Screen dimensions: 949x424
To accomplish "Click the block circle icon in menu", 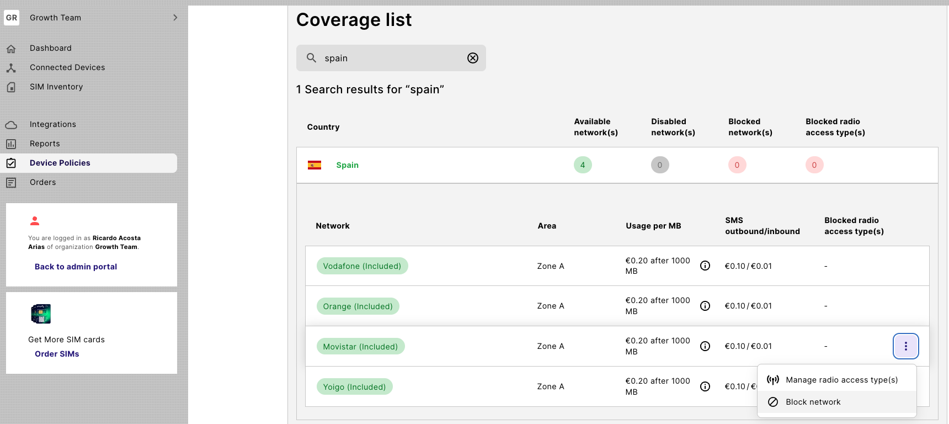I will click(773, 402).
